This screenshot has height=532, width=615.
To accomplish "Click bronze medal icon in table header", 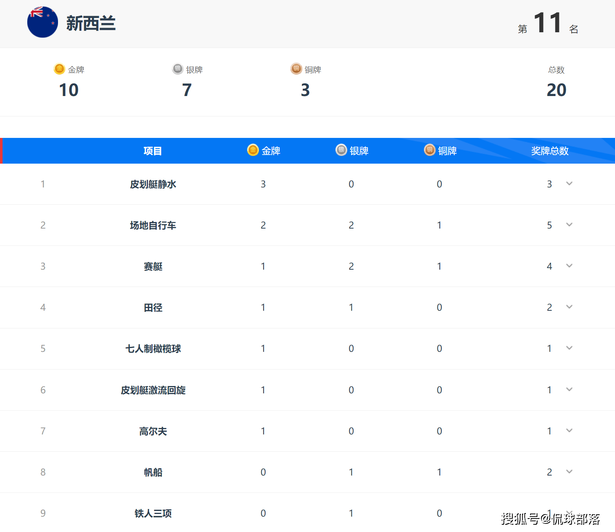I will (429, 150).
